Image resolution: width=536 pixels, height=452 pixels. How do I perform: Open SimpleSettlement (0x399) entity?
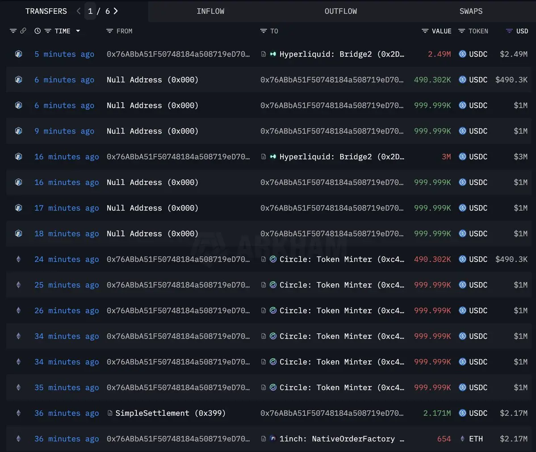click(170, 413)
